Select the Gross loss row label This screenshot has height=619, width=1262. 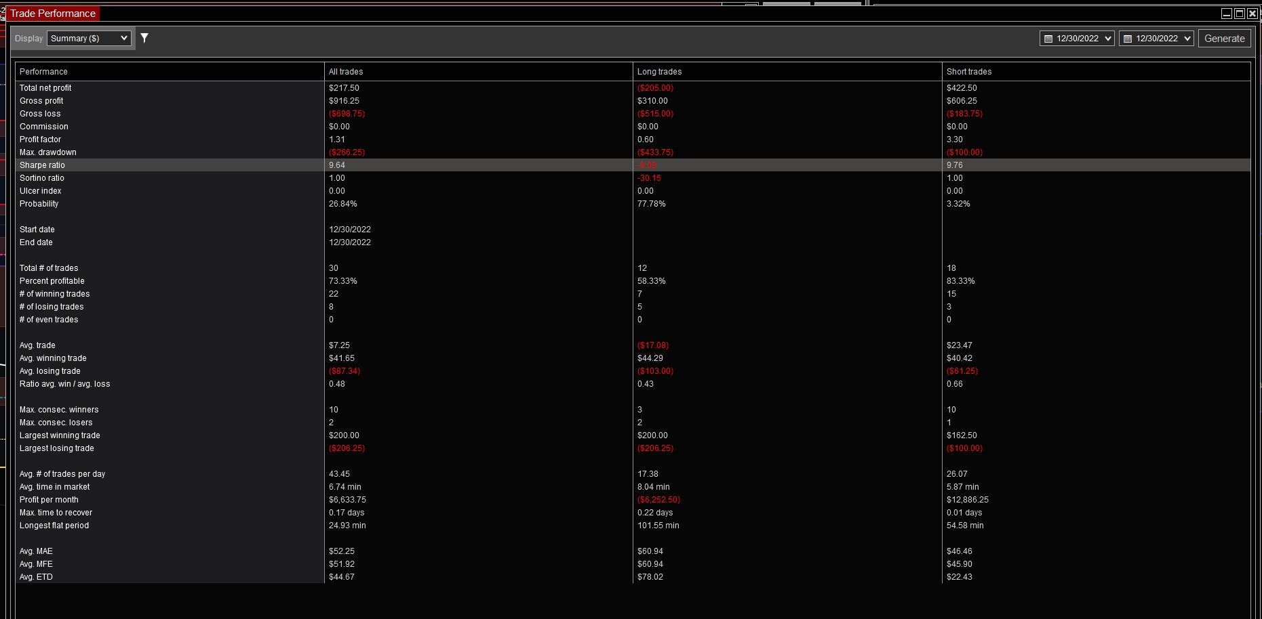click(40, 114)
